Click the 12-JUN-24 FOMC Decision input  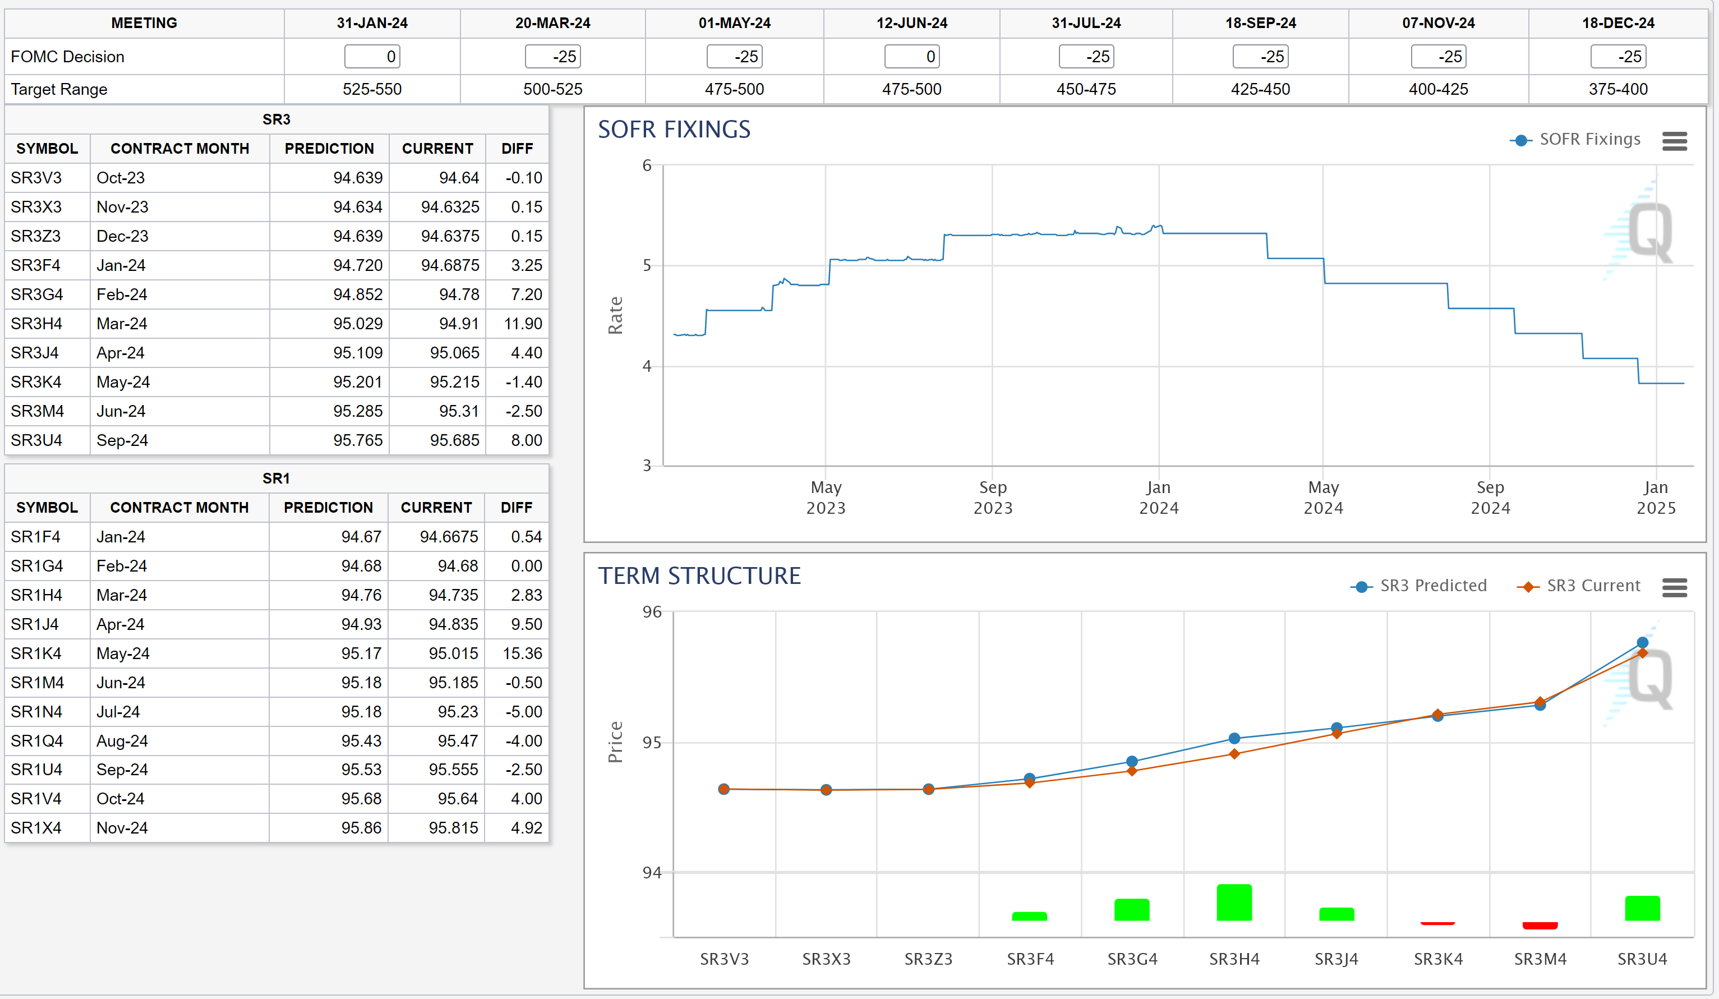tap(911, 57)
